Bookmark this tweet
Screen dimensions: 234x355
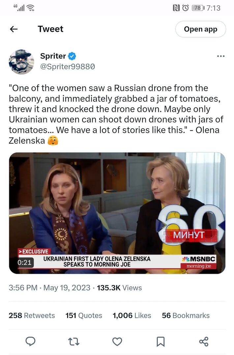pyautogui.click(x=161, y=342)
